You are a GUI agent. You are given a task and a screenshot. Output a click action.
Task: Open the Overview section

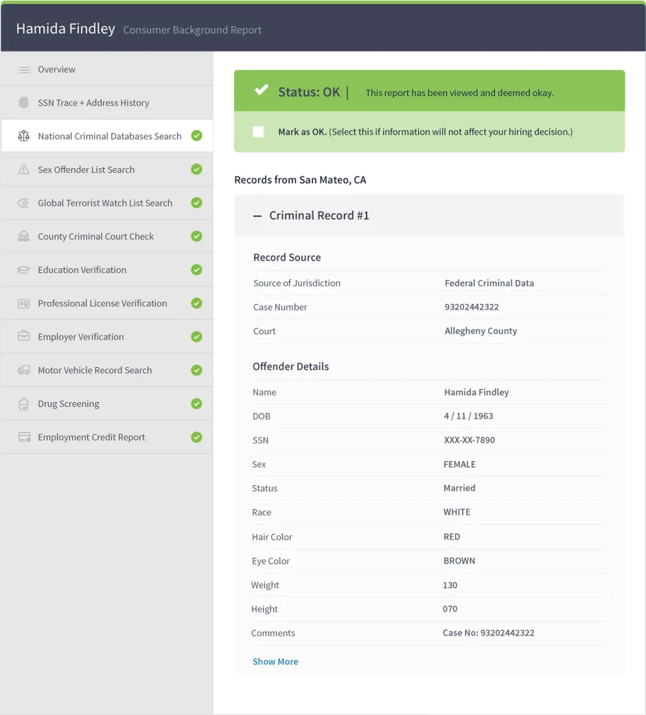point(107,69)
